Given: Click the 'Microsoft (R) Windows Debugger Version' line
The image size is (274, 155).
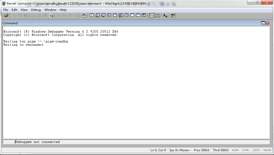Looking at the screenshot, I should [61, 32].
